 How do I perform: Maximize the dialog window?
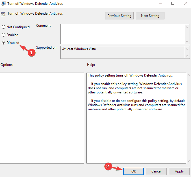(x=173, y=3)
